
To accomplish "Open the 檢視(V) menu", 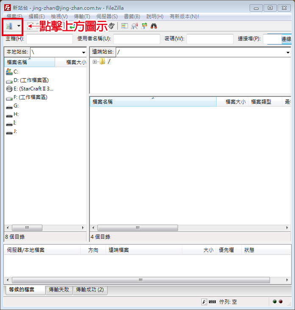I will click(x=59, y=17).
